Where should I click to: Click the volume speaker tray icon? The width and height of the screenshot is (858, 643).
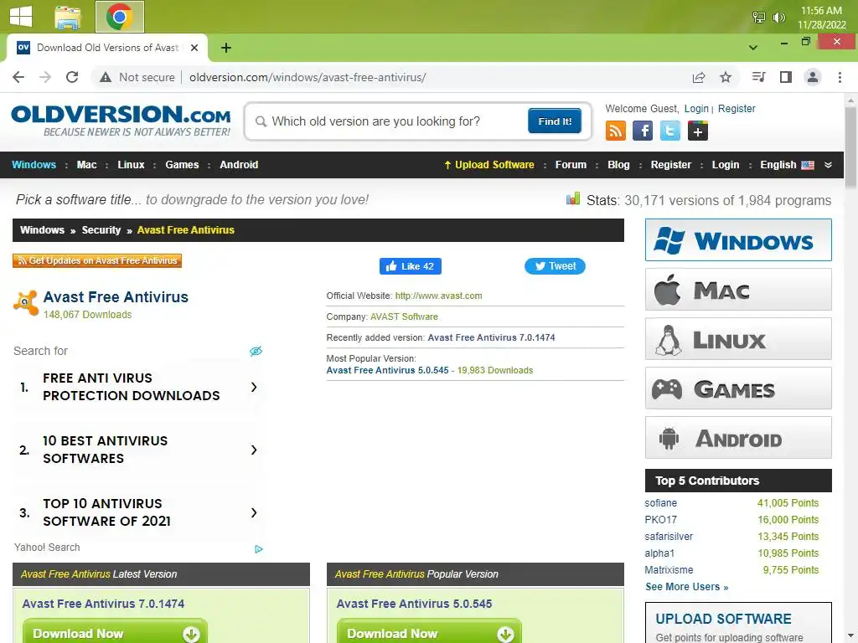[778, 18]
